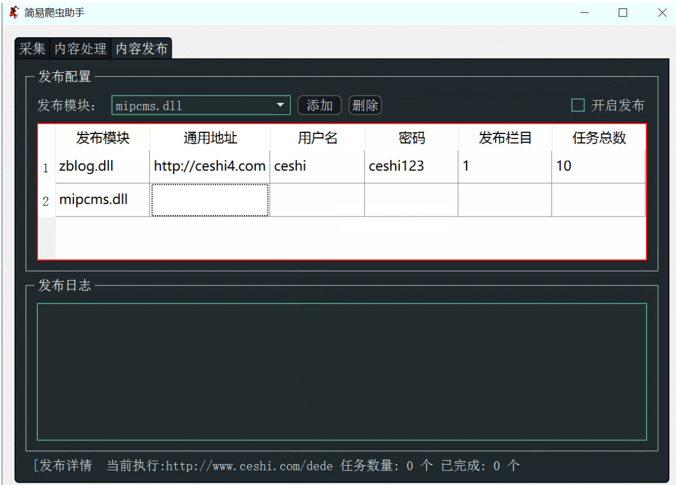676x485 pixels.
Task: Click the 当前执行 URL in status bar
Action: (x=249, y=466)
